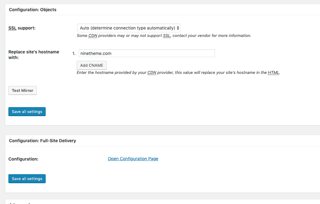Click the Configuration: Objects section header
This screenshot has height=204, width=320.
(x=33, y=10)
